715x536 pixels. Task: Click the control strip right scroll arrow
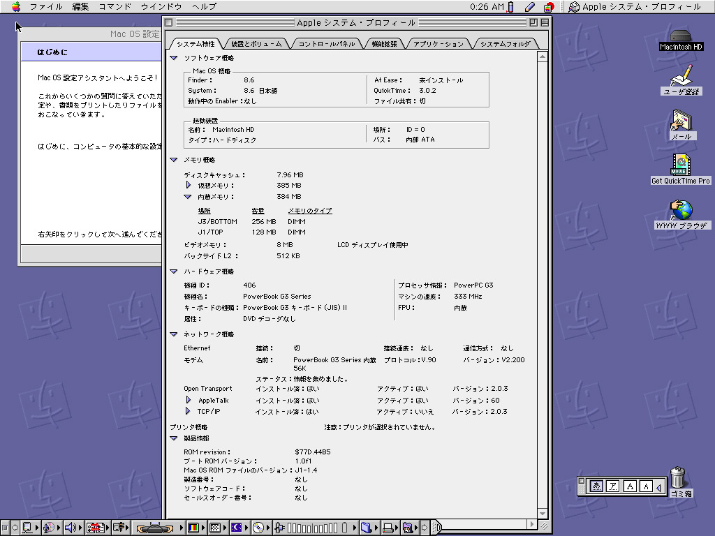click(424, 528)
